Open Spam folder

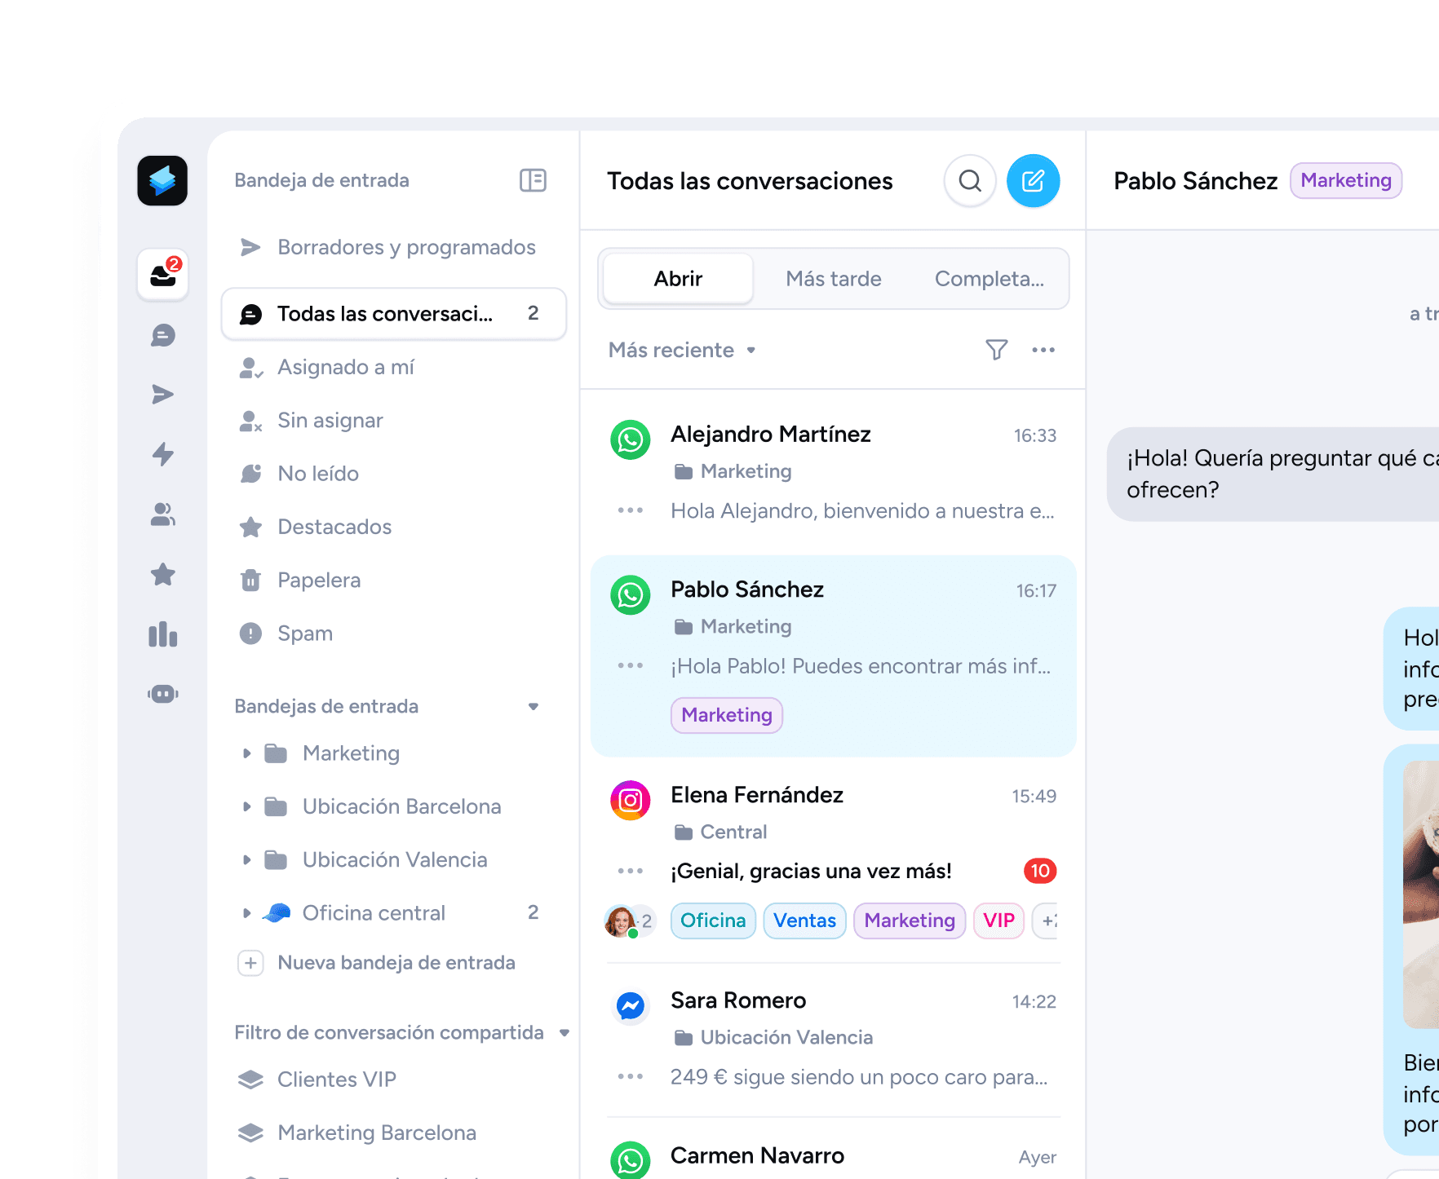pyautogui.click(x=393, y=634)
